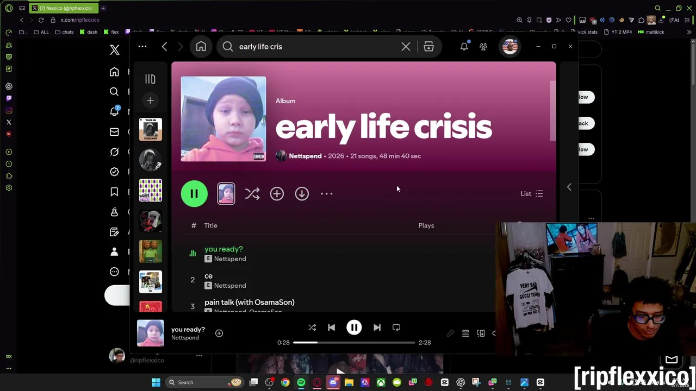The height and width of the screenshot is (391, 696).
Task: Open Chrome from the taskbar
Action: 285,382
